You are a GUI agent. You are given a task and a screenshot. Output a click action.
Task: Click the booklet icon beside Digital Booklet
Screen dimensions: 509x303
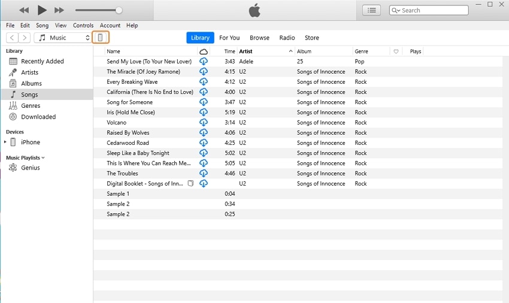tap(190, 183)
